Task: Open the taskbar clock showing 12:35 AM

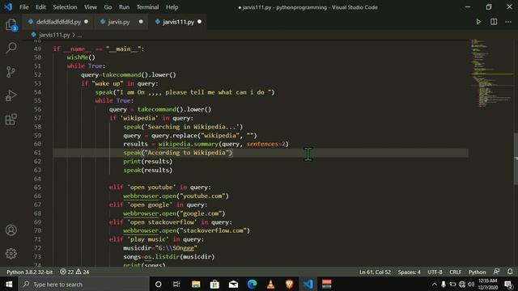Action: (x=487, y=284)
